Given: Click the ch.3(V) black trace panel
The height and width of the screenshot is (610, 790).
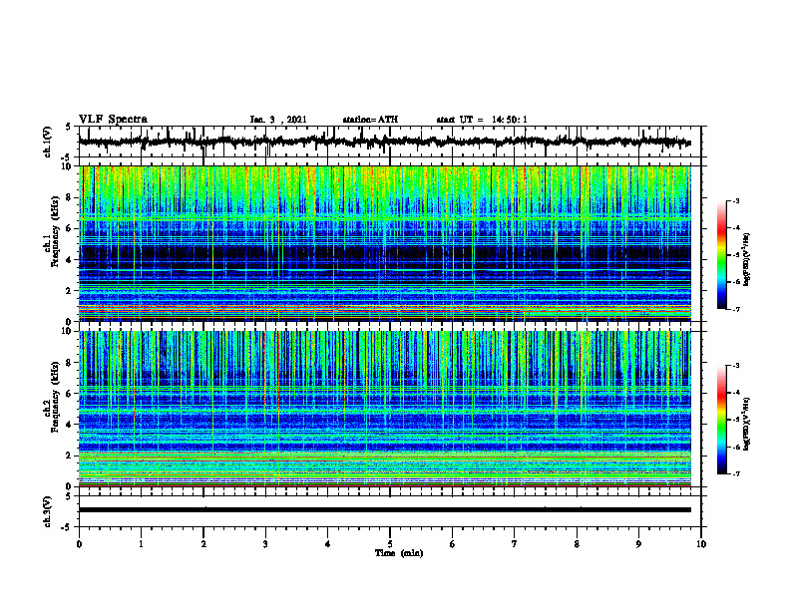Looking at the screenshot, I should (x=390, y=511).
